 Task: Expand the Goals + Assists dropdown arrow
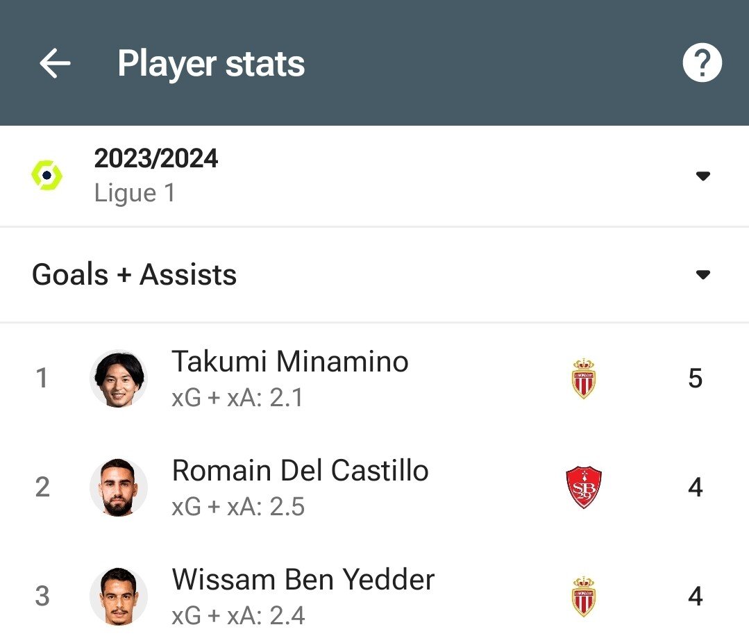(x=702, y=275)
